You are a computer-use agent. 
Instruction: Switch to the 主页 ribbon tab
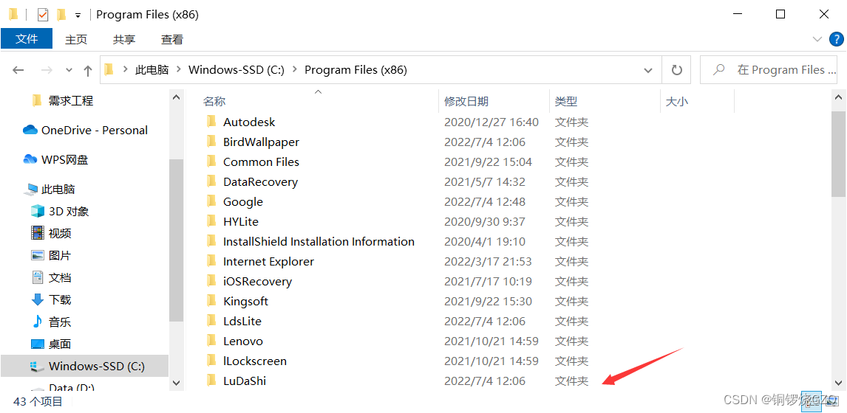tap(76, 39)
